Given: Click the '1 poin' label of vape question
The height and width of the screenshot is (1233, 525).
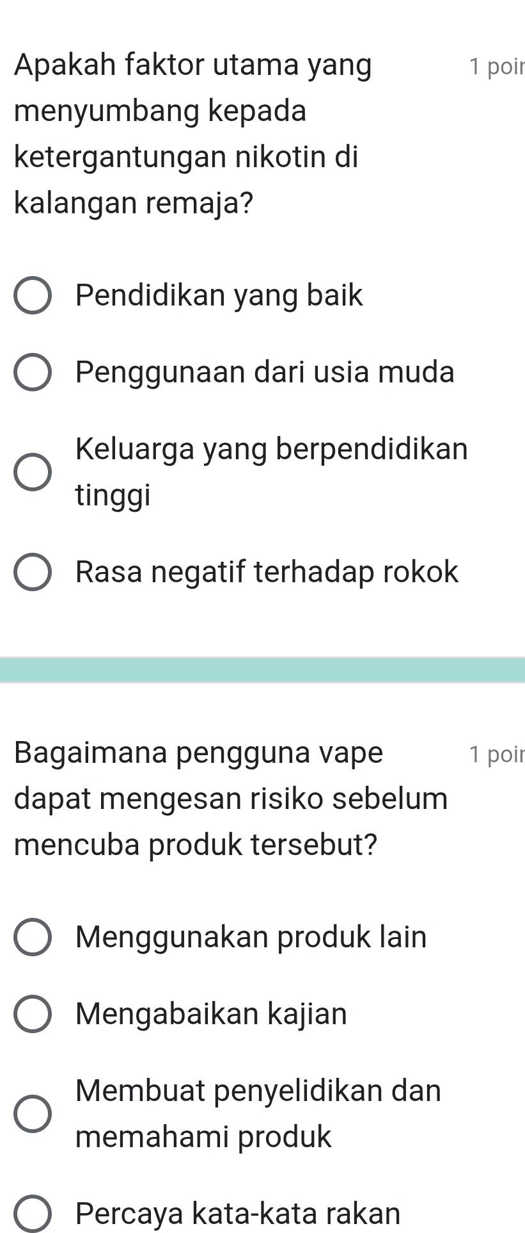Looking at the screenshot, I should pyautogui.click(x=496, y=754).
